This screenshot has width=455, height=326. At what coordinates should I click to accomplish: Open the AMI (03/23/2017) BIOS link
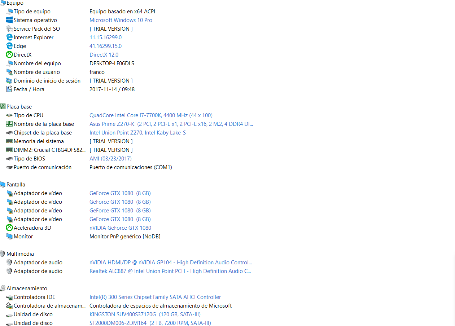[110, 159]
